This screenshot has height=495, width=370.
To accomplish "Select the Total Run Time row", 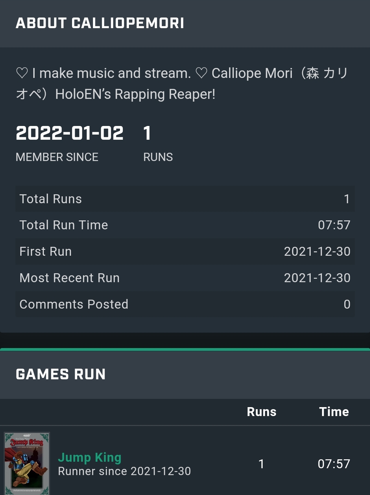I will (185, 225).
